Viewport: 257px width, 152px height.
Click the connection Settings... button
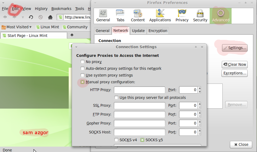235,48
